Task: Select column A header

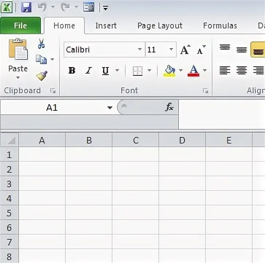Action: [x=42, y=140]
